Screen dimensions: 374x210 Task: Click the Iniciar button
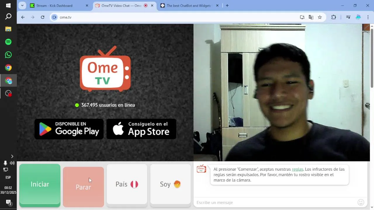tap(40, 184)
